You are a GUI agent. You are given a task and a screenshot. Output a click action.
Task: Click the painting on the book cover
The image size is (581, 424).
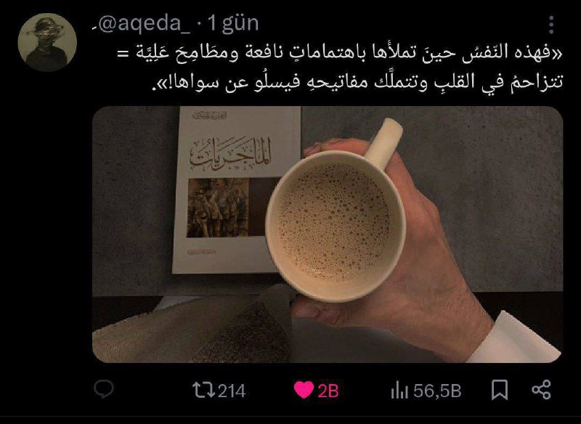coord(218,208)
